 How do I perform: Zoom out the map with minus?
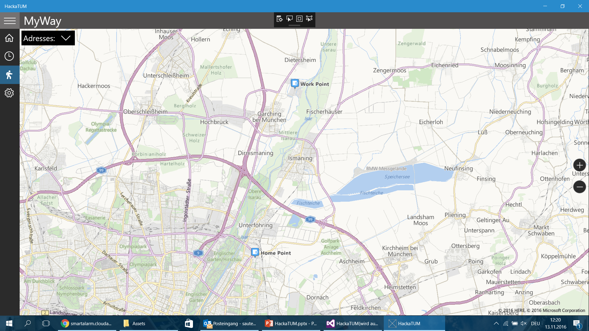(579, 187)
